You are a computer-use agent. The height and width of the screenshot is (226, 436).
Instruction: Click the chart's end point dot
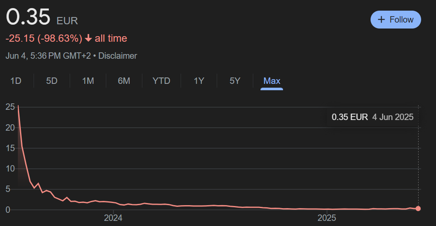(418, 208)
